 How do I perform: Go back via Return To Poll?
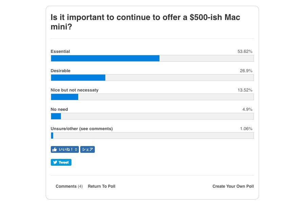(x=102, y=186)
